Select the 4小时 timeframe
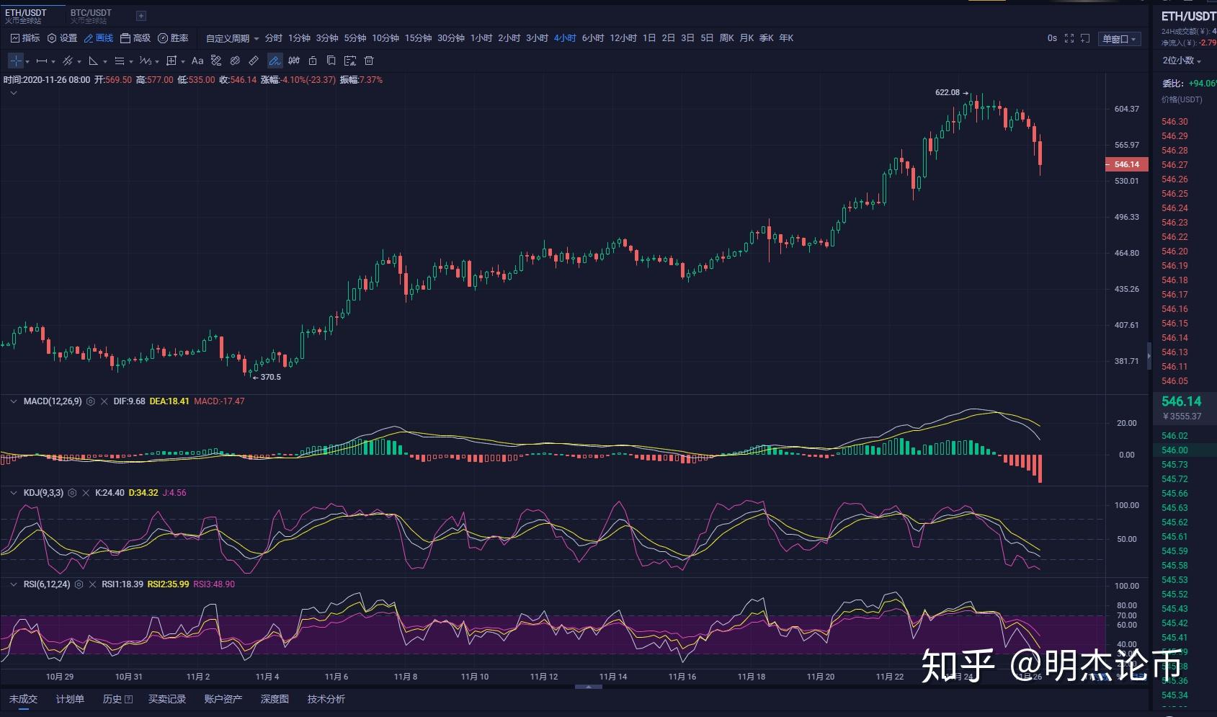Screen dimensions: 1217x717 pyautogui.click(x=565, y=38)
